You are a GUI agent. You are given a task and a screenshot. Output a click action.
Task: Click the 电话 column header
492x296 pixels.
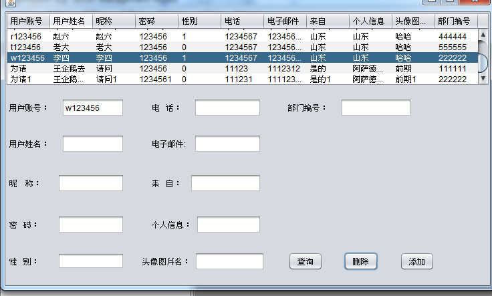pyautogui.click(x=242, y=21)
